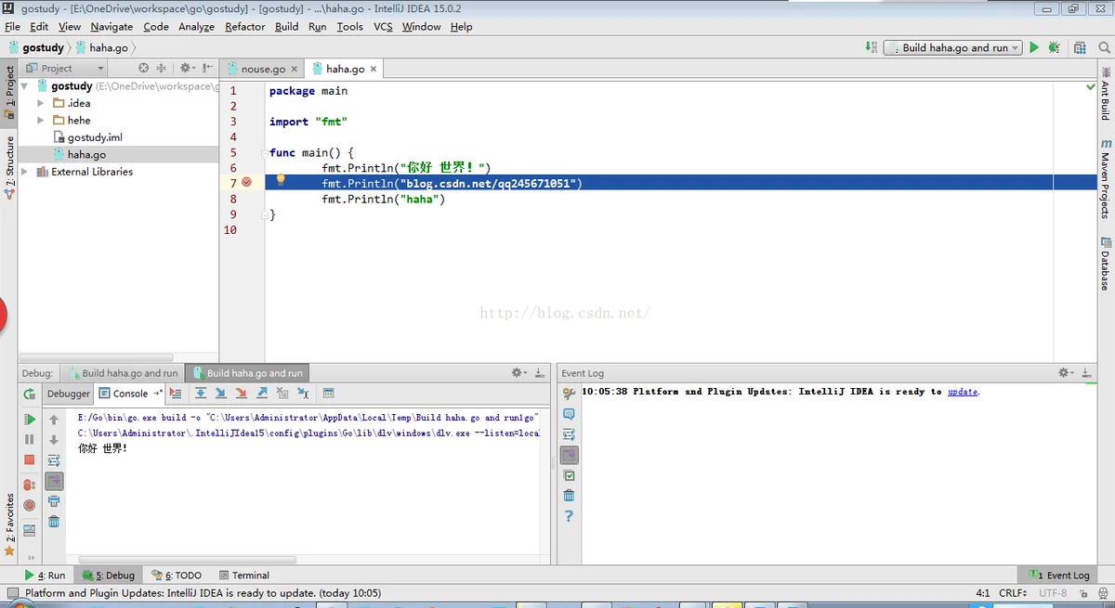Open the VCS menu

click(x=383, y=27)
